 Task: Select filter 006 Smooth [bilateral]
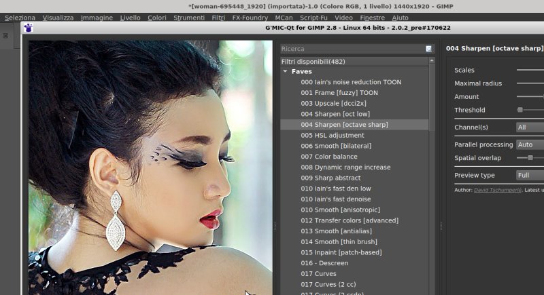[336, 146]
